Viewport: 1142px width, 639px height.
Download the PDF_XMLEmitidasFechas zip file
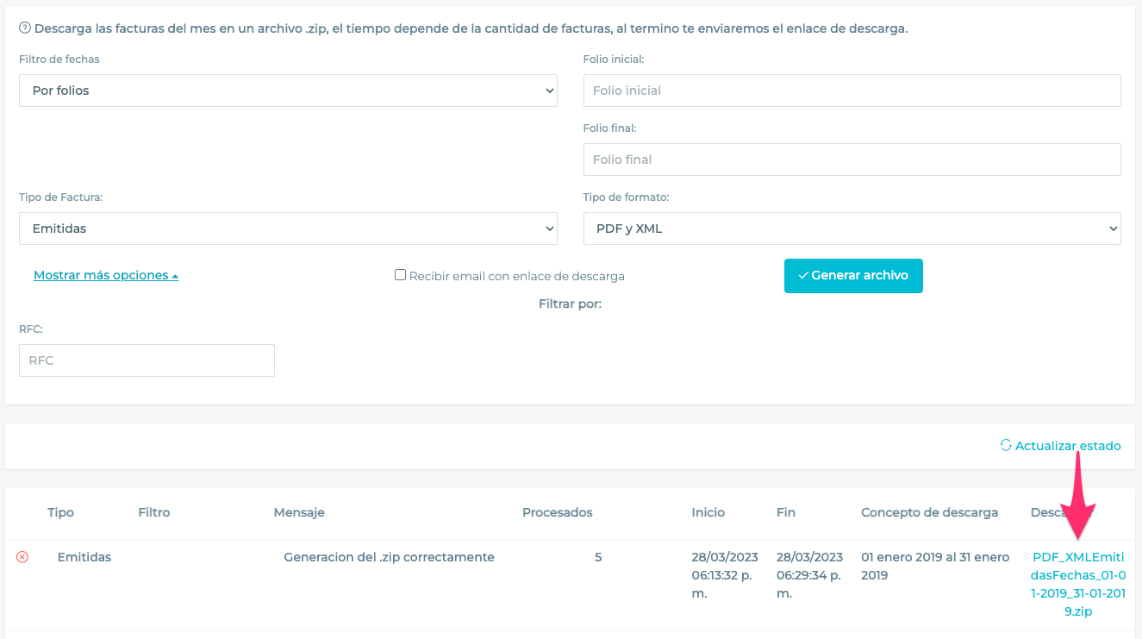click(x=1078, y=584)
